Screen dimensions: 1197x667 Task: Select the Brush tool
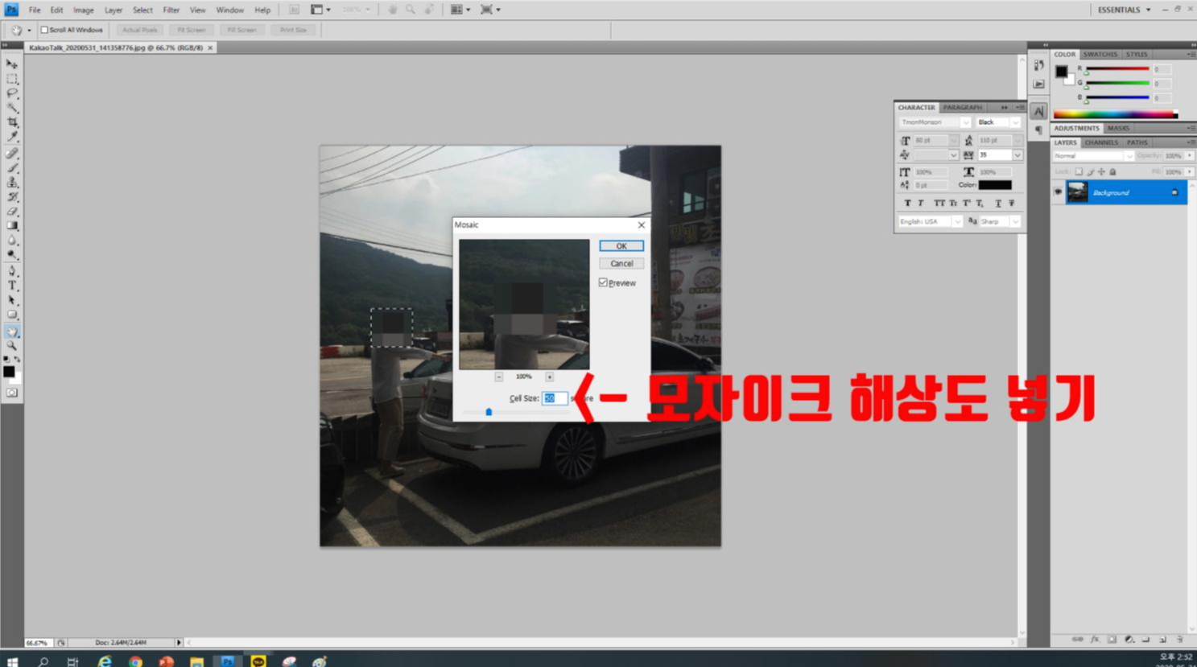pos(12,167)
